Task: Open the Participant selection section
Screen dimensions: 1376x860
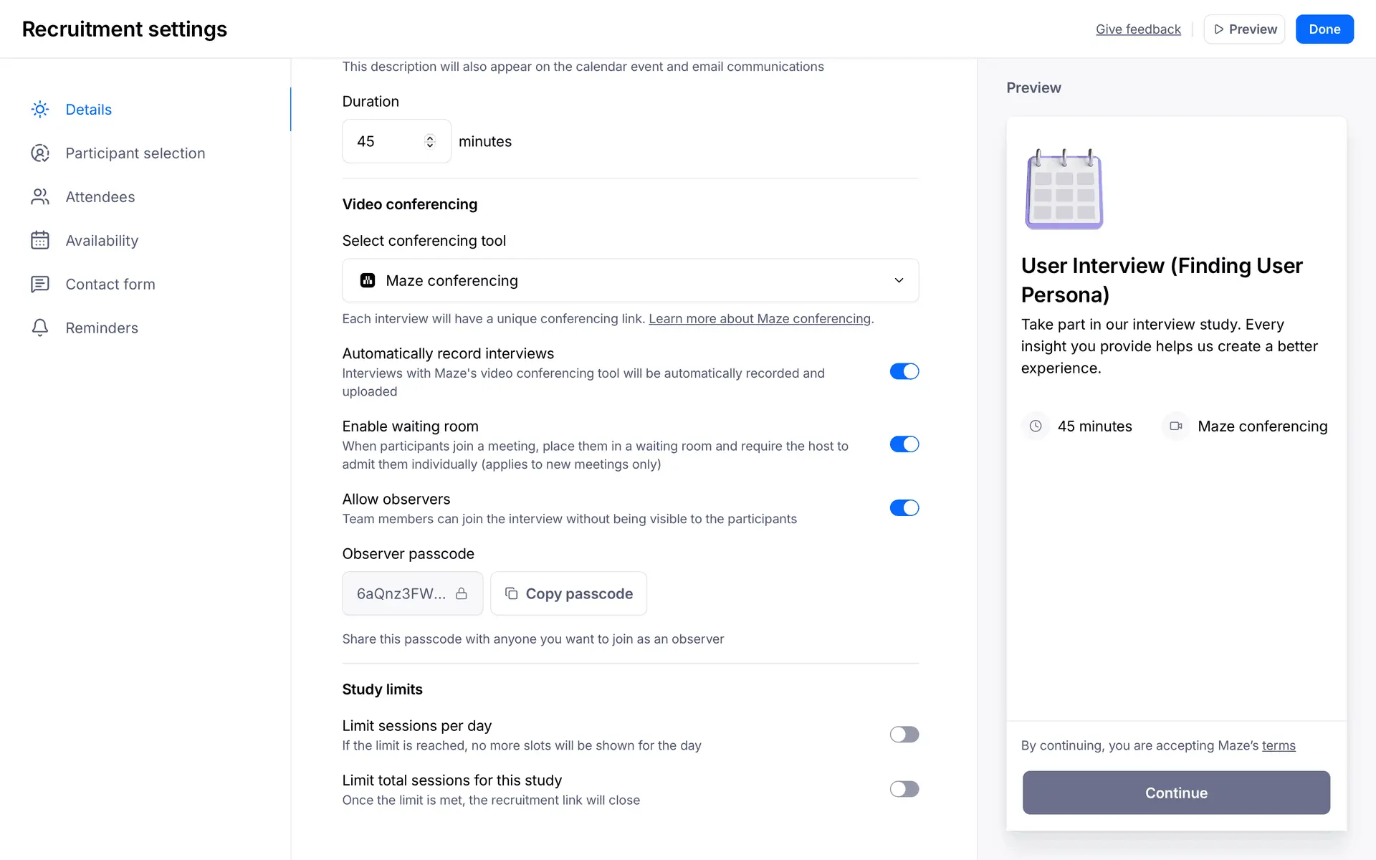Action: (135, 153)
